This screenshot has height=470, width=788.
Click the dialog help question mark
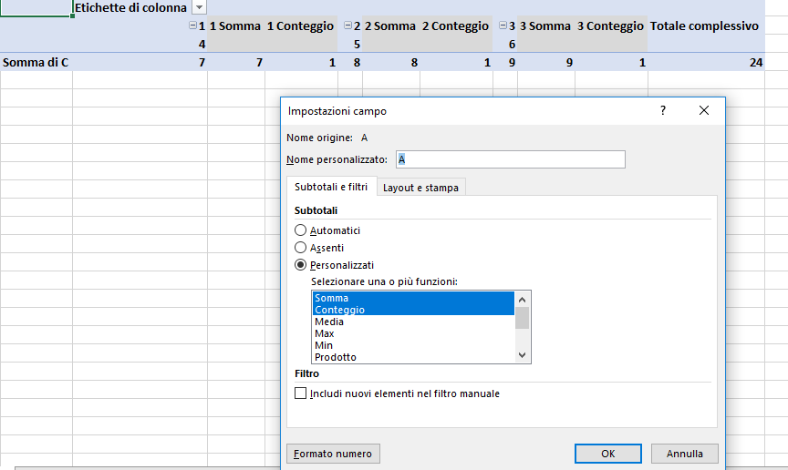click(x=663, y=110)
